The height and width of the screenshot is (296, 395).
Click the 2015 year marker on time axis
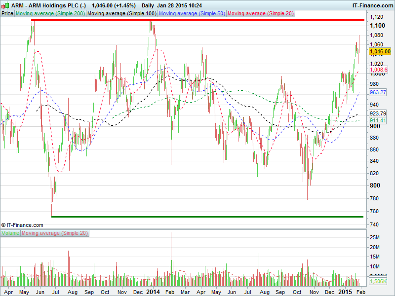345,292
